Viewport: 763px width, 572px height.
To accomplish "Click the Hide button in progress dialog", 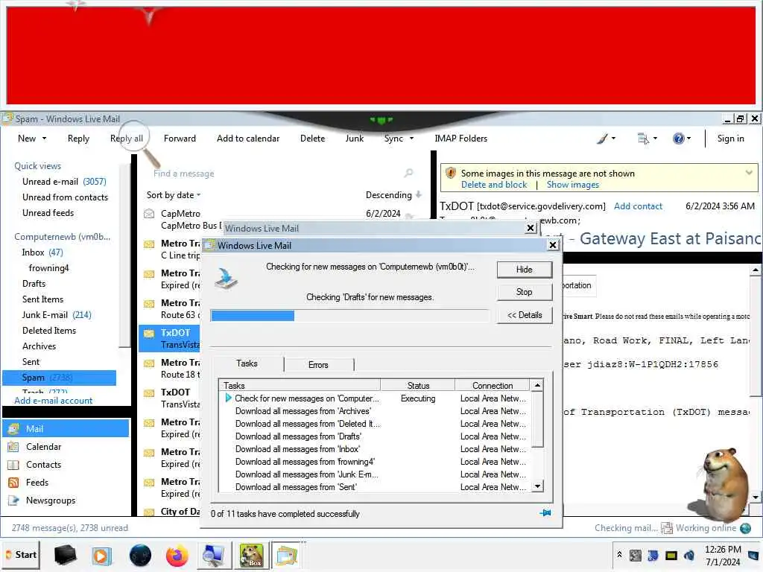I will coord(525,270).
